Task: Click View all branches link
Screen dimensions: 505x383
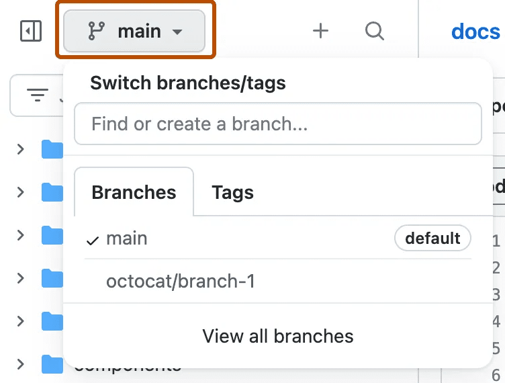Action: [x=277, y=336]
